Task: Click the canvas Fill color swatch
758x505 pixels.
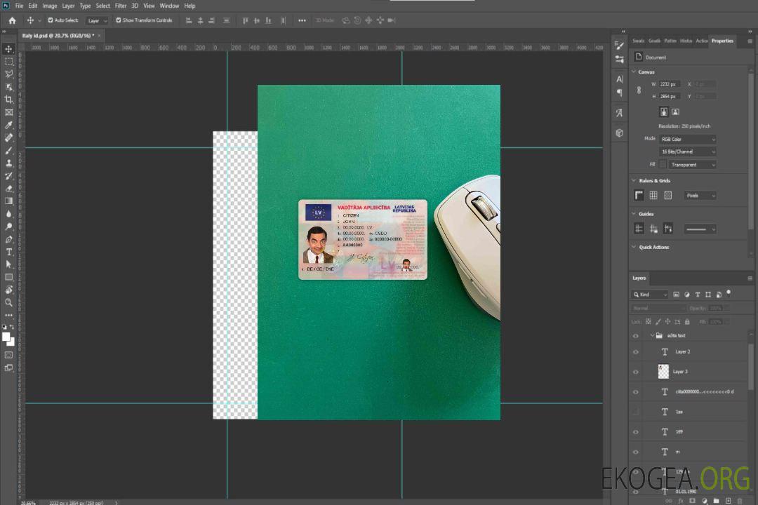Action: point(663,165)
